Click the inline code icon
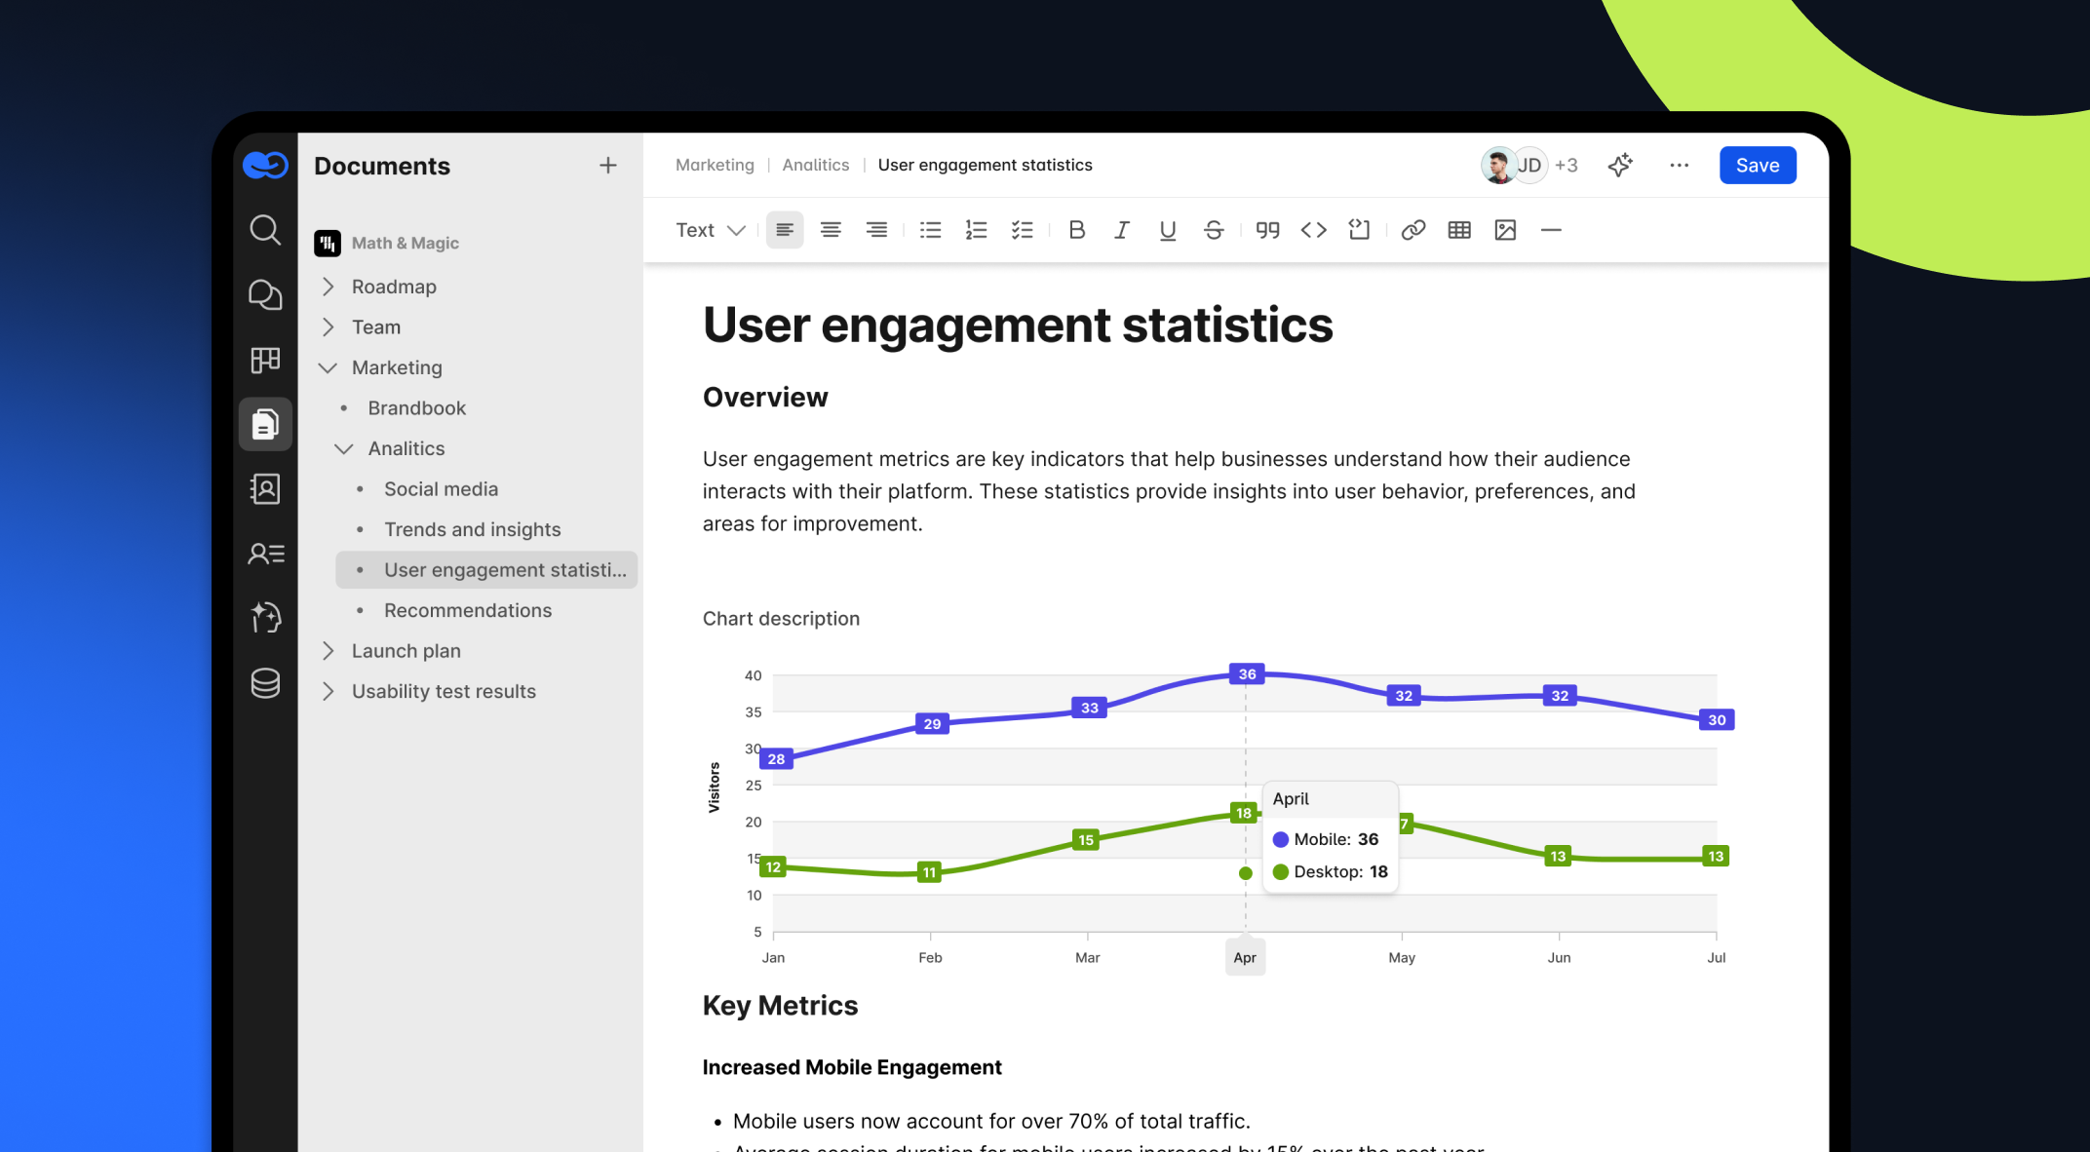 (1313, 230)
